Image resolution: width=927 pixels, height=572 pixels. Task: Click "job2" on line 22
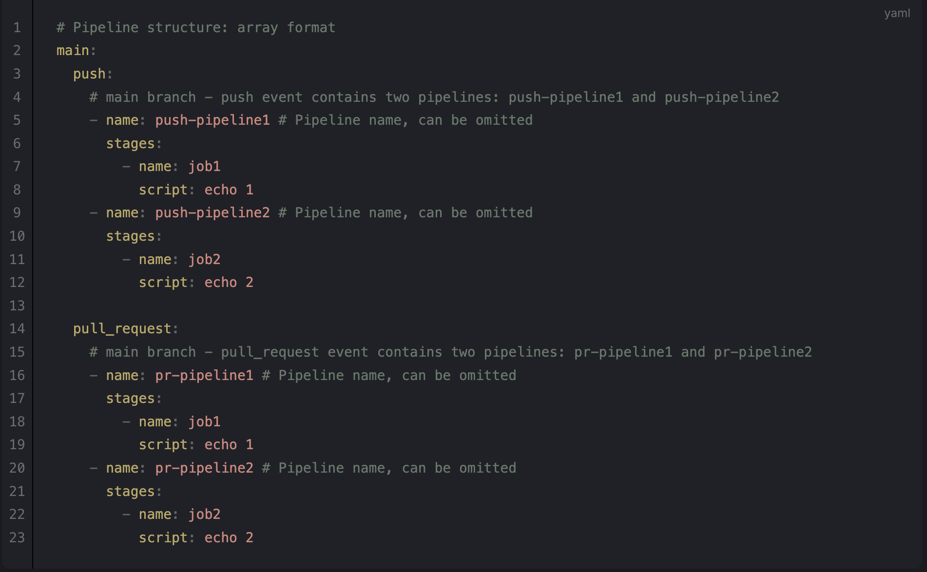coord(204,515)
